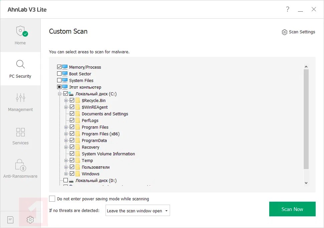This screenshot has width=324, height=228.
Task: Open the Services grid icon
Action: point(20,132)
